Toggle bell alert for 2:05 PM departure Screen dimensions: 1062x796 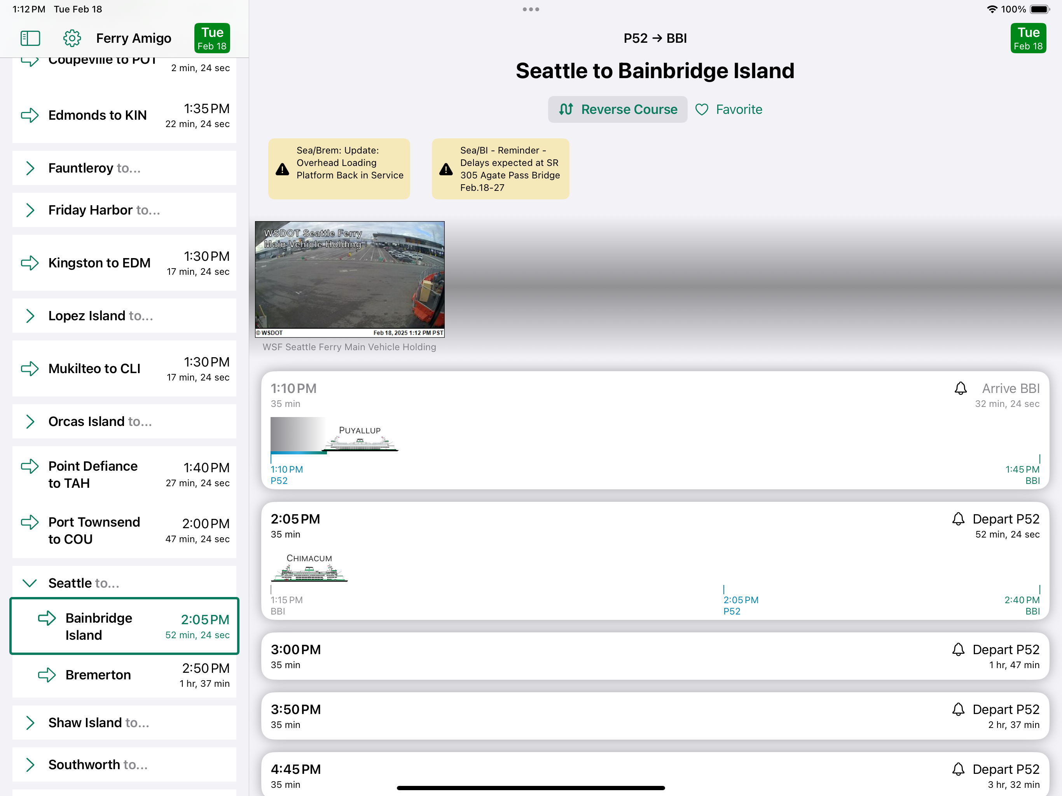[958, 519]
